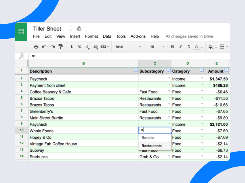Click the formula bar input
The image size is (245, 183).
[x=129, y=56]
